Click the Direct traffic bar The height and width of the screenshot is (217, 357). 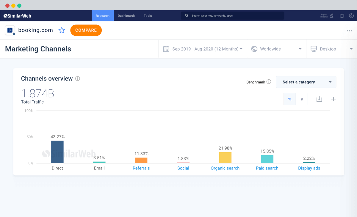click(x=57, y=152)
